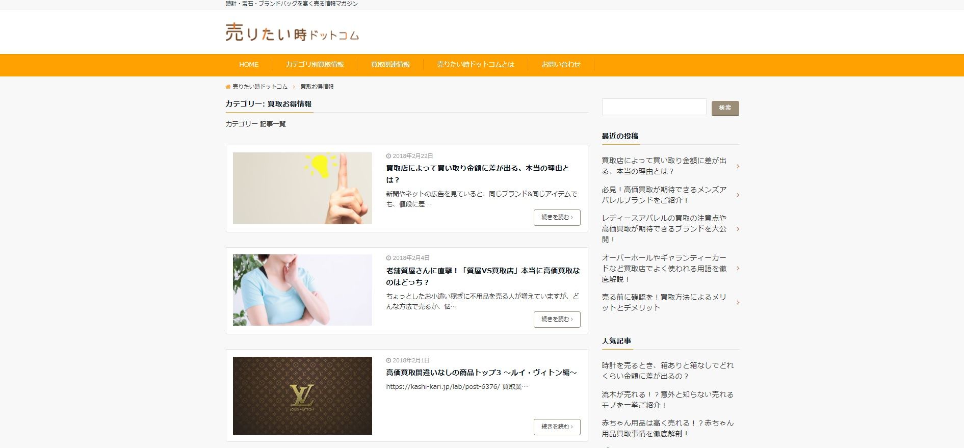Screen dimensions: 964x448
Task: Open article title 老舗質屋さんに直撃
Action: (483, 276)
